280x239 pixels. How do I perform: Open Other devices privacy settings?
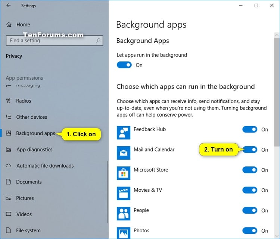pyautogui.click(x=32, y=117)
